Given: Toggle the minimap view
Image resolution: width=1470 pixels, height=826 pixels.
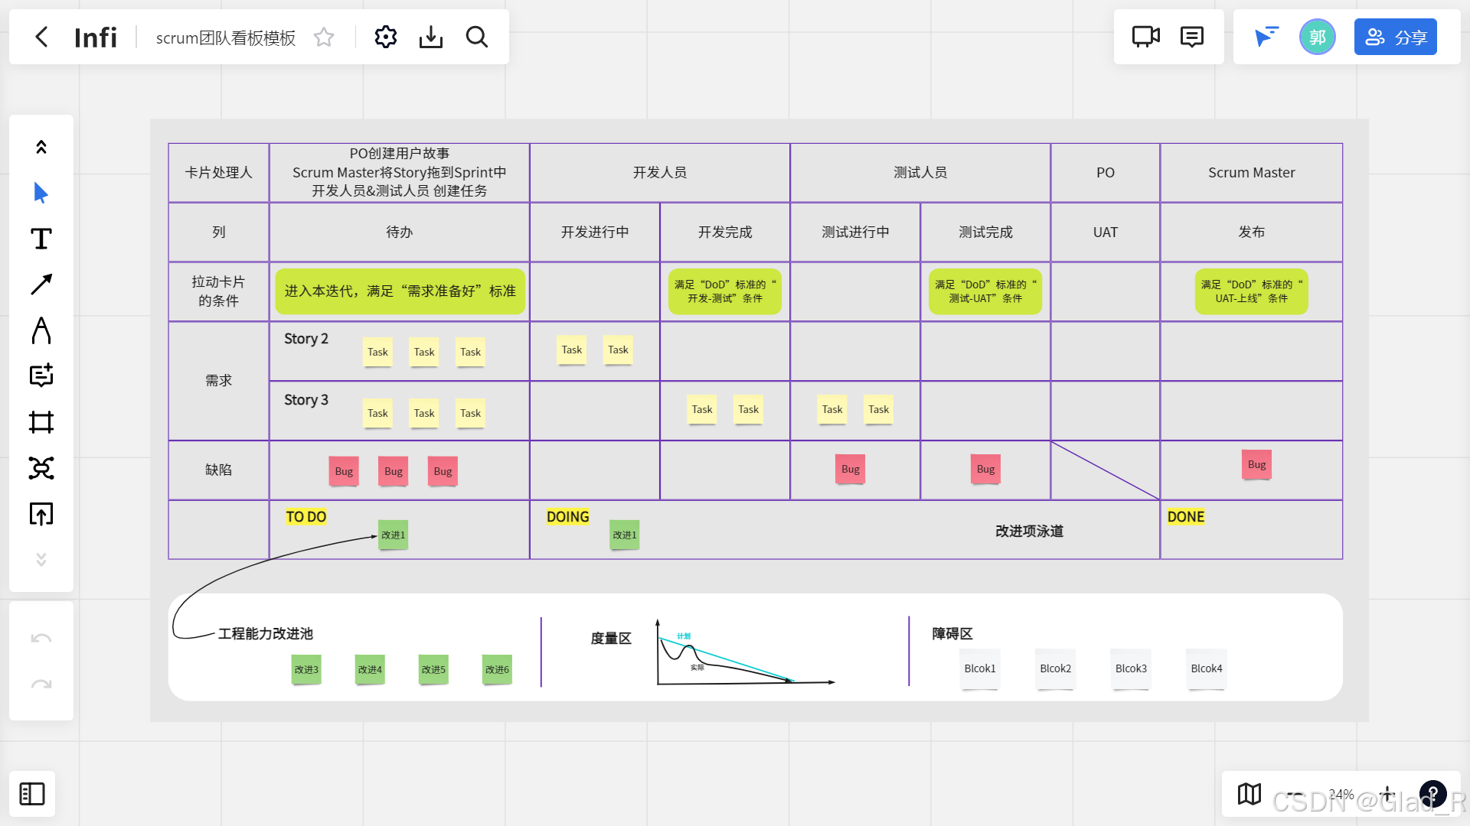Looking at the screenshot, I should [1249, 794].
